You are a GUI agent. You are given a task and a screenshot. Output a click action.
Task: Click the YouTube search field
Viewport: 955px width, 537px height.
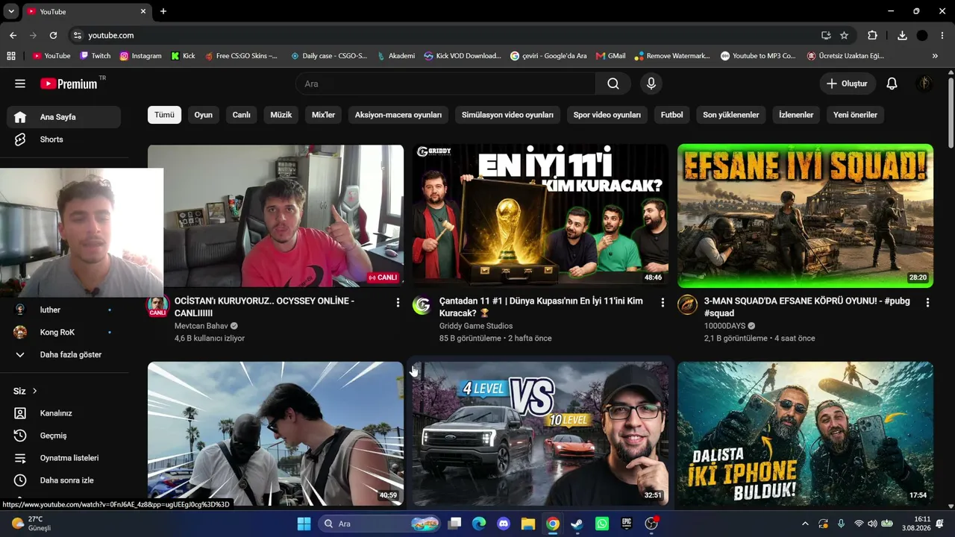[446, 84]
